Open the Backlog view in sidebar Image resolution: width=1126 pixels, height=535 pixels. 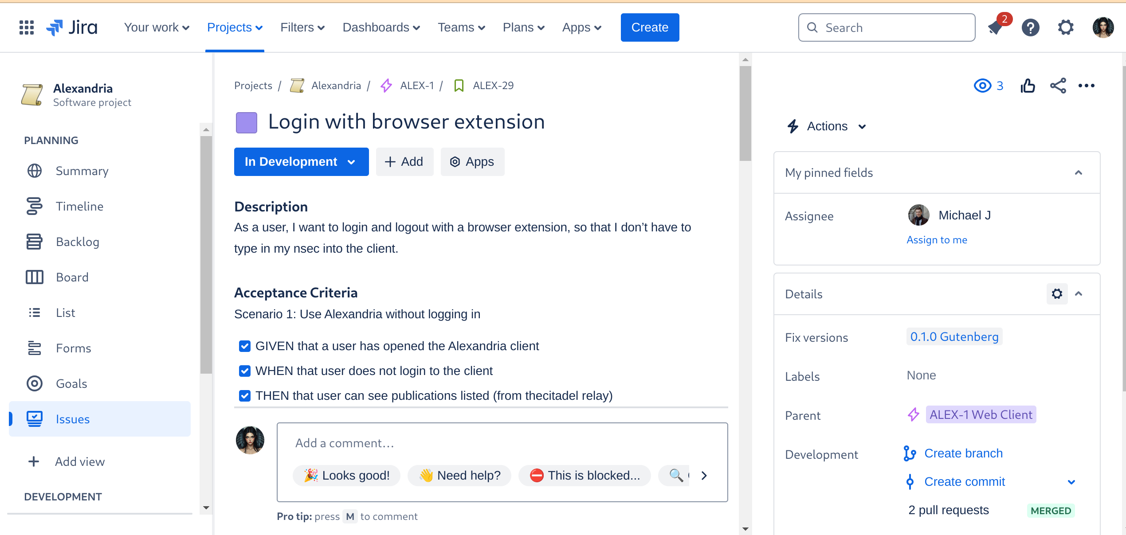[78, 241]
